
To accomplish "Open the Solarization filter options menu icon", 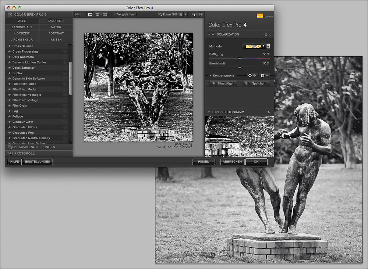I will (265, 35).
